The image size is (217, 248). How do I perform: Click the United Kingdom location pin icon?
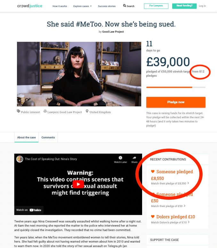pos(87,112)
